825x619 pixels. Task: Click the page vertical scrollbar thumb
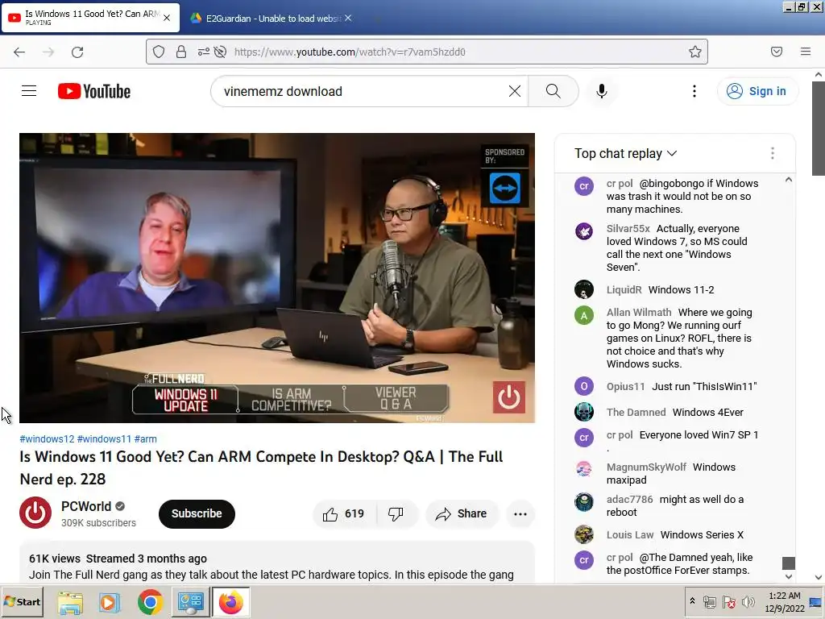(x=819, y=128)
